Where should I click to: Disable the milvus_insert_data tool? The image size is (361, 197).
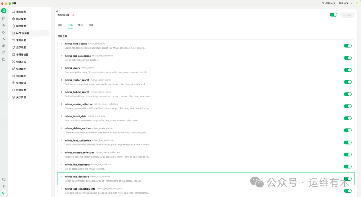point(348,118)
